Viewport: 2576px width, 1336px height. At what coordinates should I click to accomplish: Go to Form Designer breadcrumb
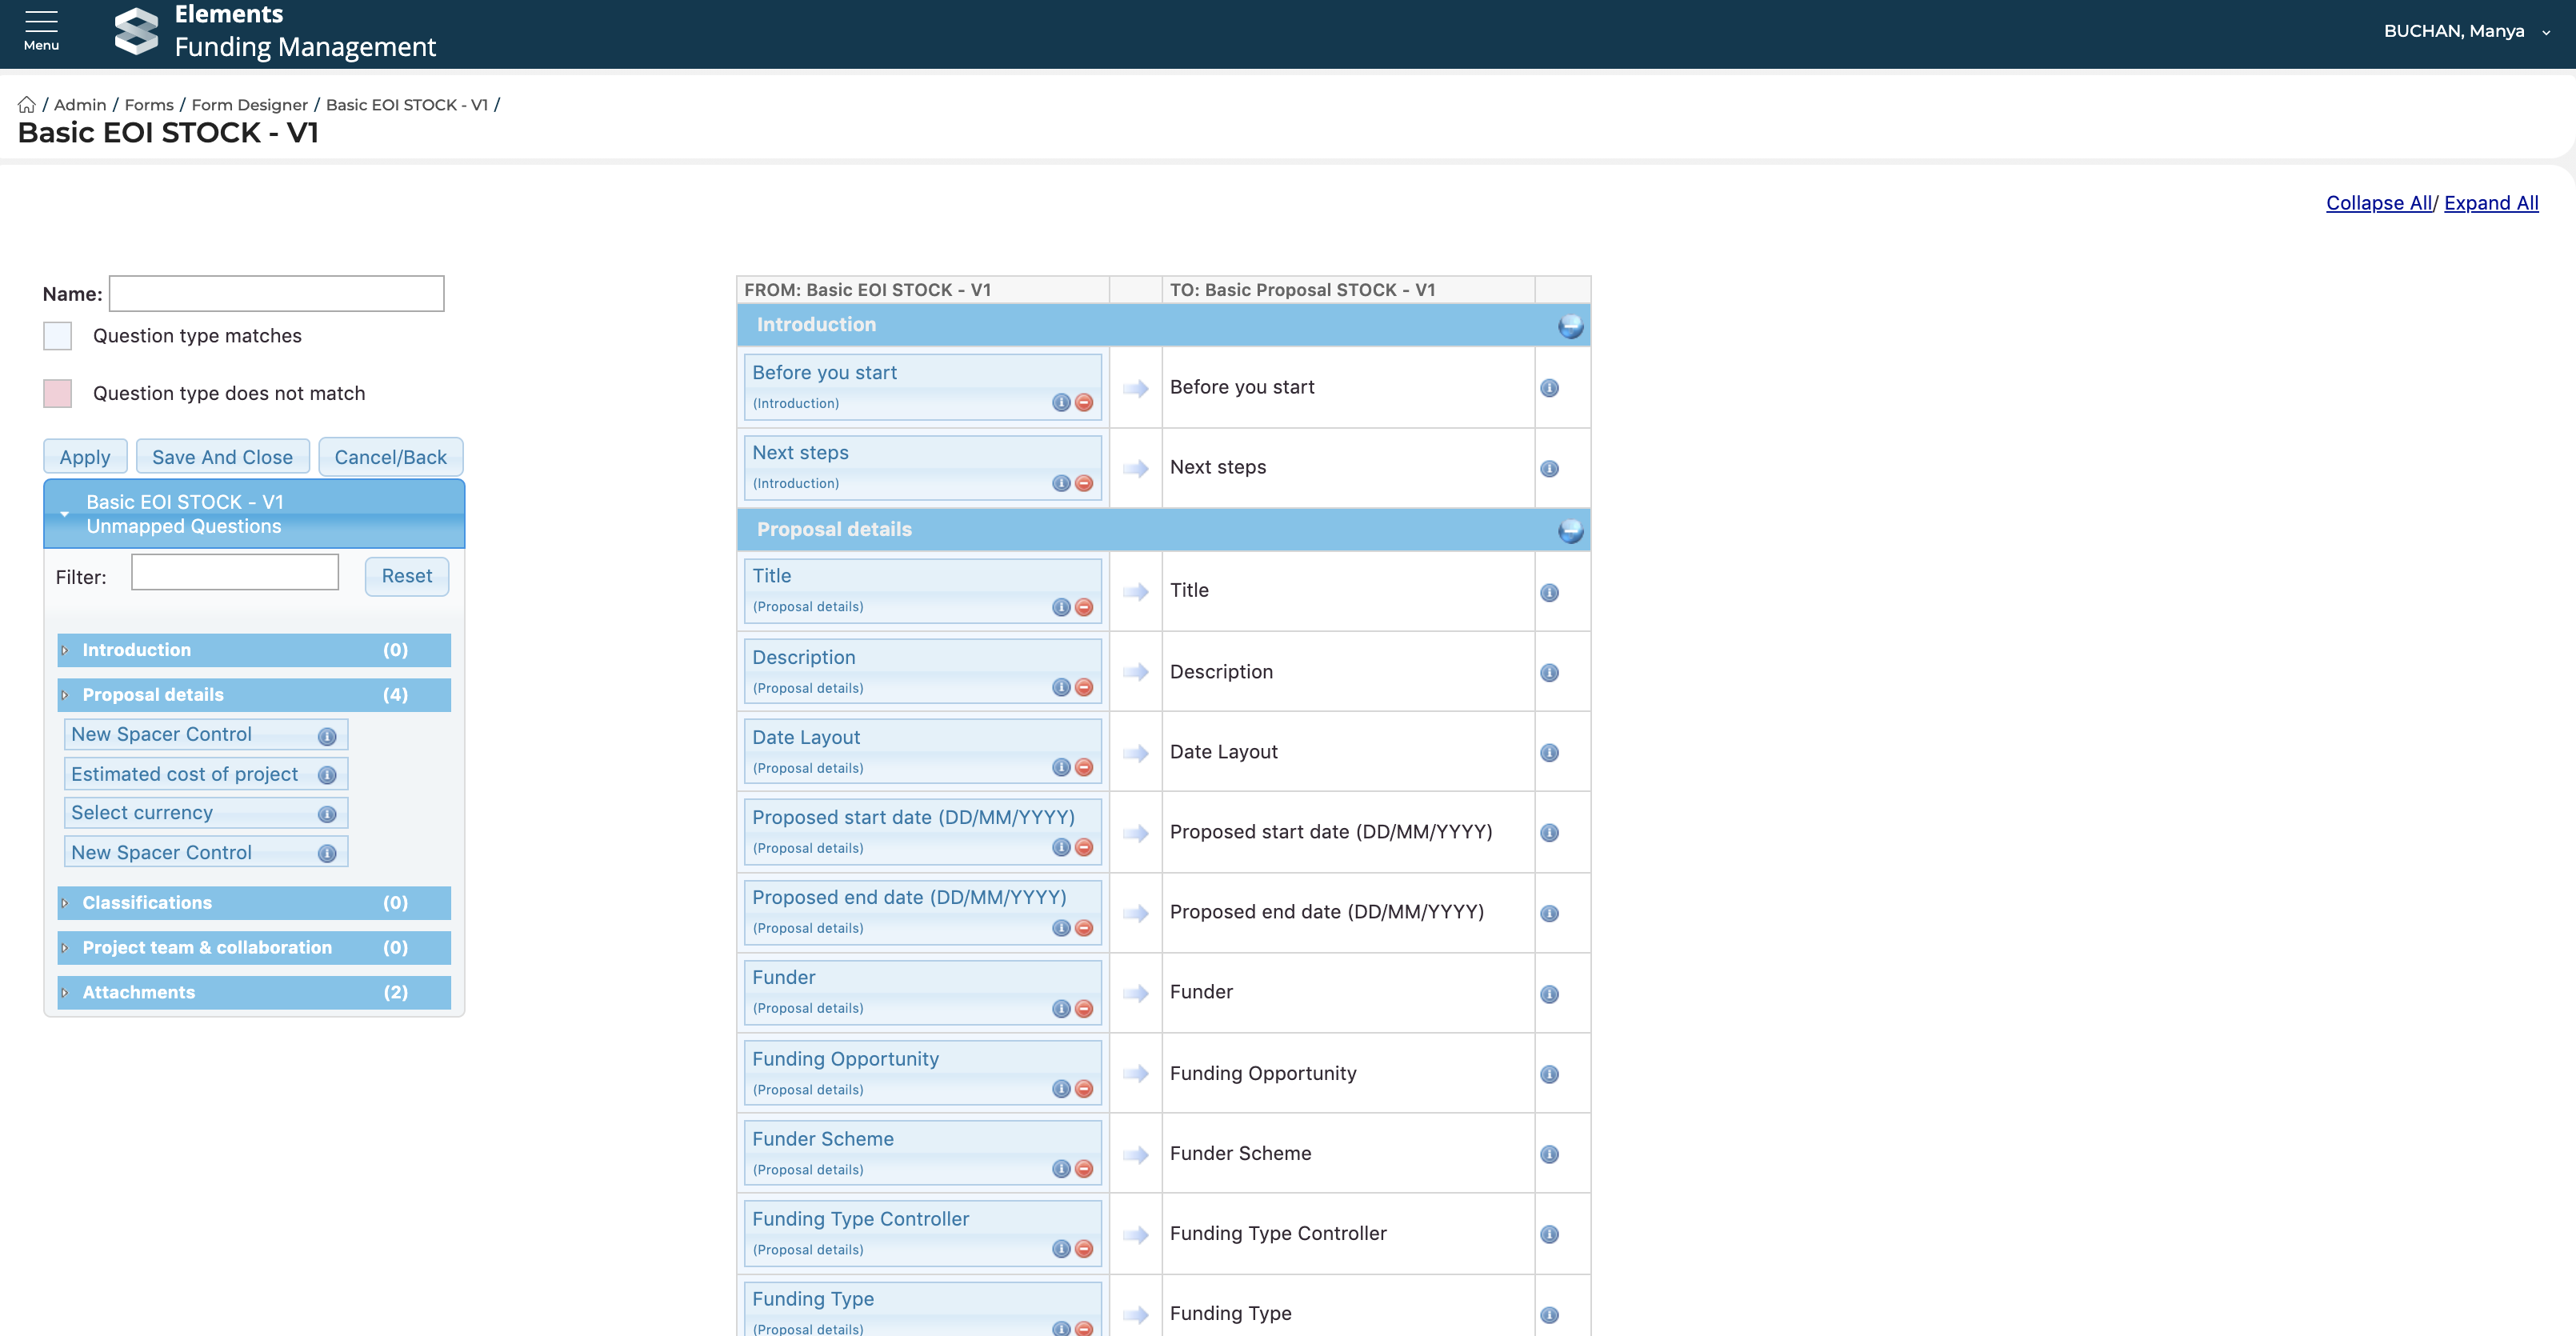249,105
